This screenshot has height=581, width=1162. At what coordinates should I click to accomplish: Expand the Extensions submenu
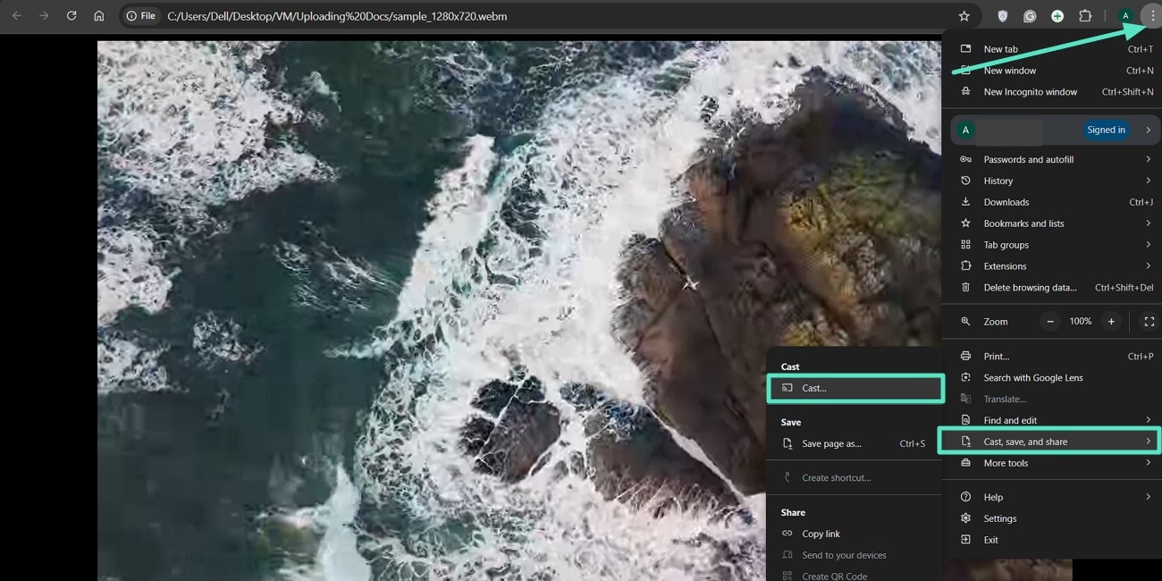click(x=1051, y=266)
